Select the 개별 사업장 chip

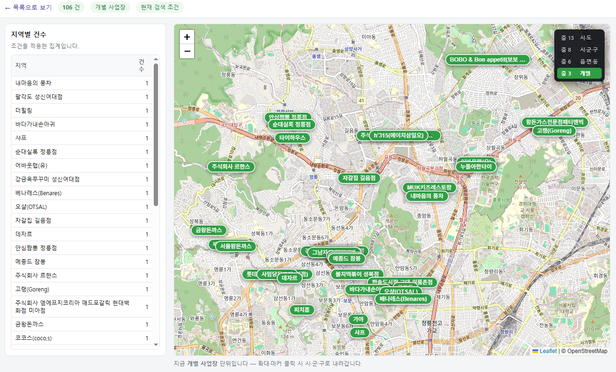111,7
